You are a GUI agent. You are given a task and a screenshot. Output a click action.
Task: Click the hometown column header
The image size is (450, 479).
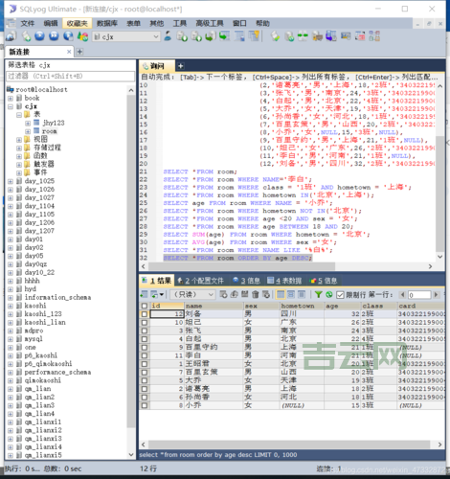pyautogui.click(x=302, y=306)
